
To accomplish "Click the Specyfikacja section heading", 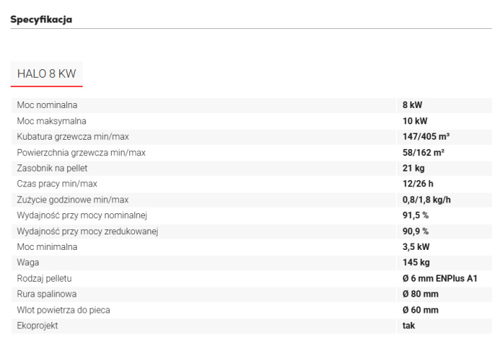I will click(x=41, y=20).
